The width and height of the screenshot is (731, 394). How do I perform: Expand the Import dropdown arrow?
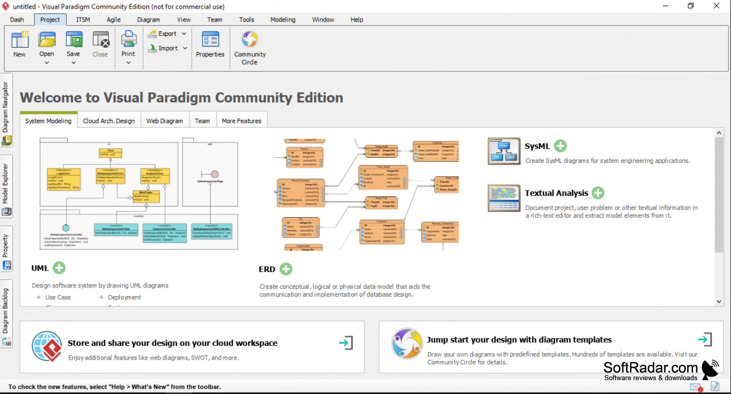point(185,48)
